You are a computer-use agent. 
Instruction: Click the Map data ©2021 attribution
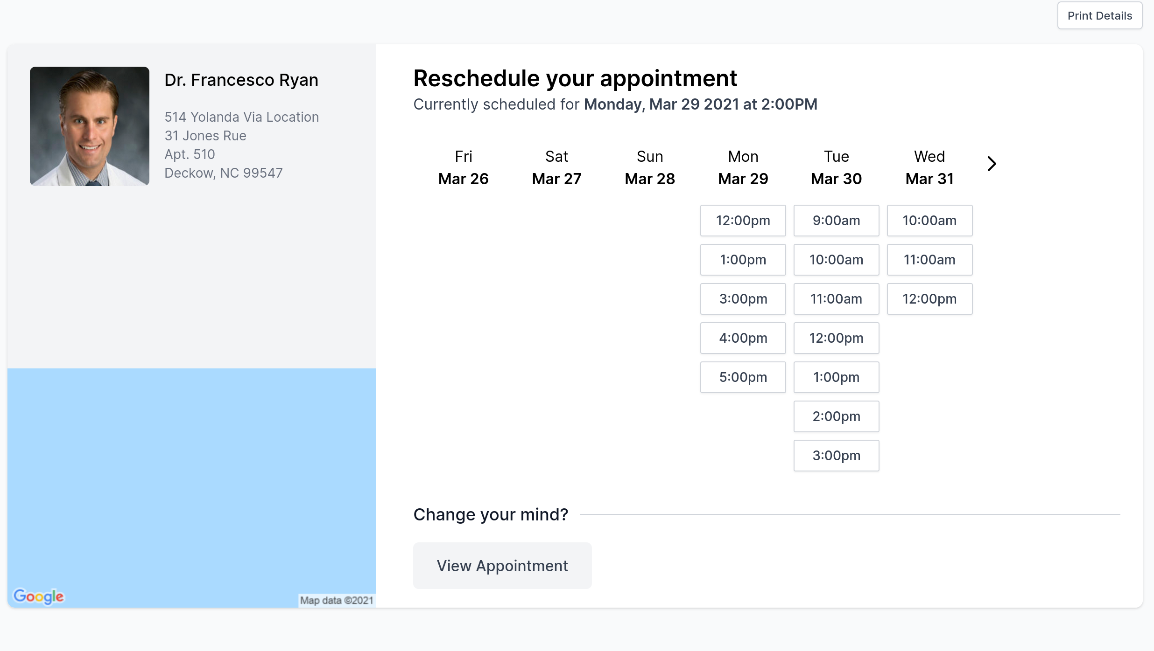(x=337, y=601)
